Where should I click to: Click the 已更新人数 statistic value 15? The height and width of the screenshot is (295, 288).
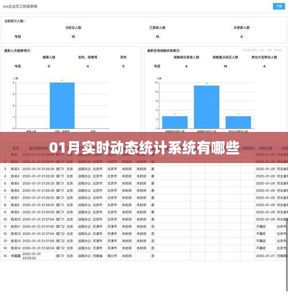[157, 37]
